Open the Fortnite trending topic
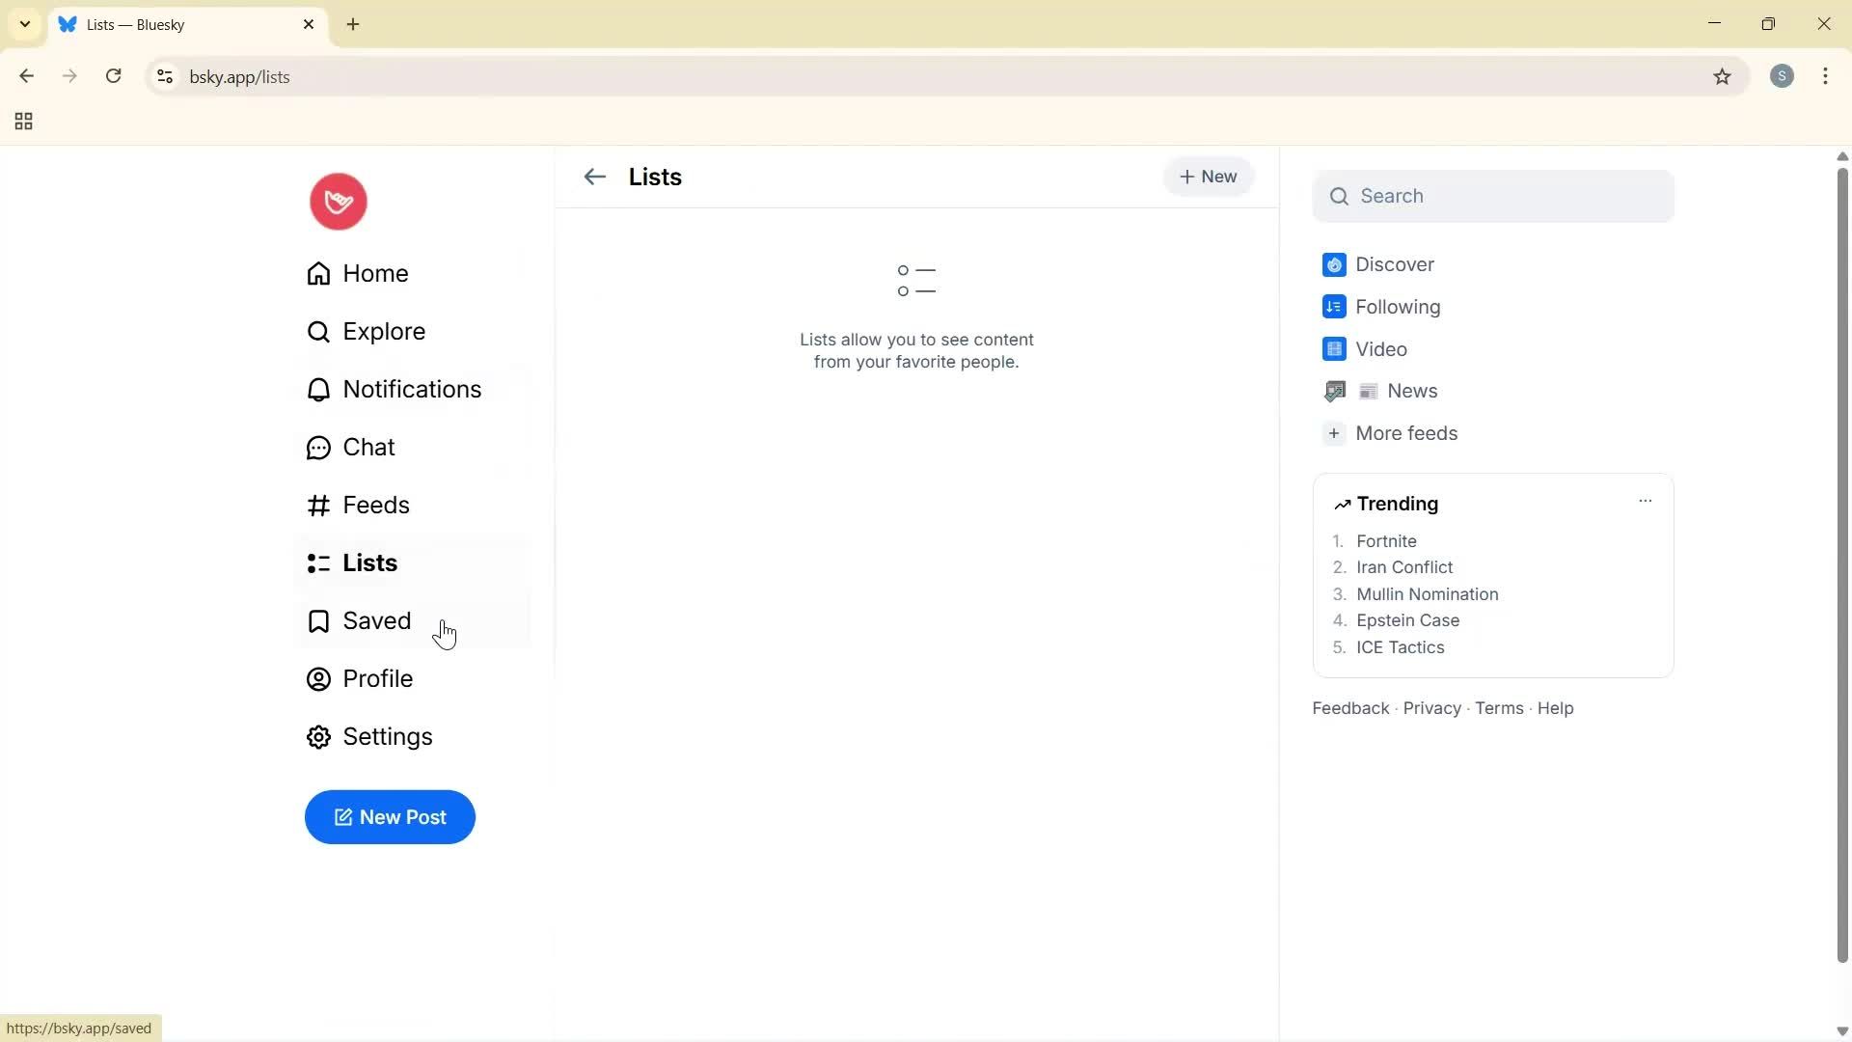This screenshot has height=1042, width=1852. [1386, 540]
